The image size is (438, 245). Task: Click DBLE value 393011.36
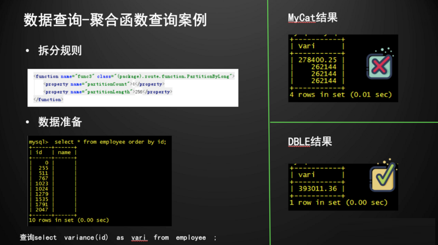(318, 189)
